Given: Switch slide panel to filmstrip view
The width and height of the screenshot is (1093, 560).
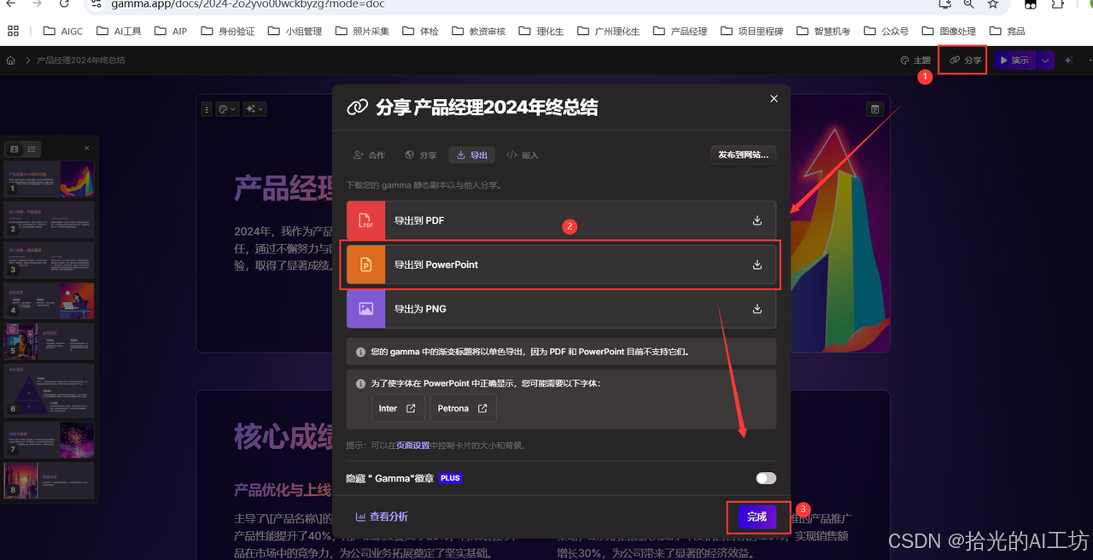Looking at the screenshot, I should (x=14, y=149).
